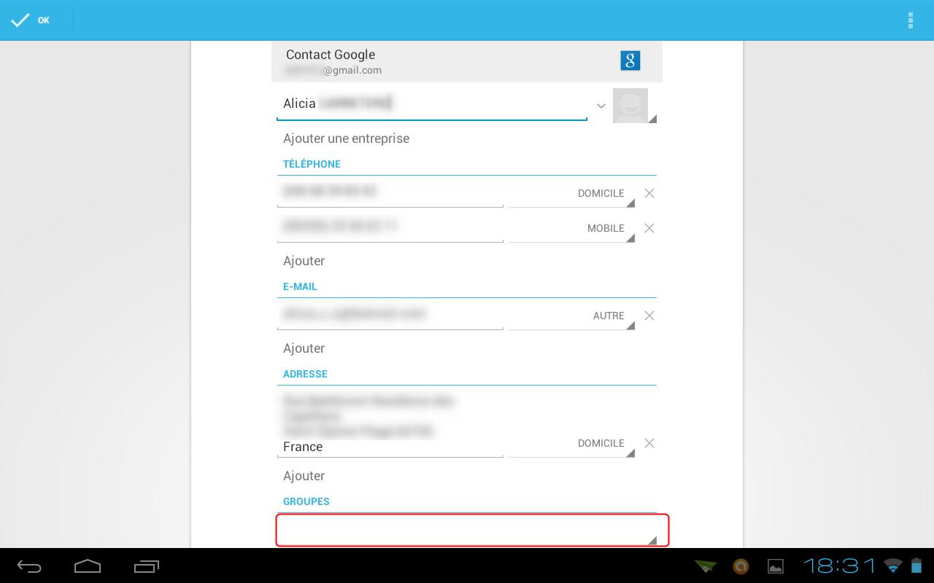Edit the address field ending with France
This screenshot has height=583, width=934.
pos(390,423)
